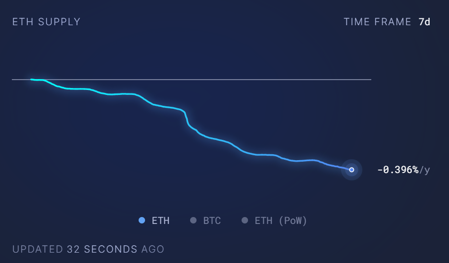Click the /y unit beside the rate
449x263 pixels.
tap(425, 170)
